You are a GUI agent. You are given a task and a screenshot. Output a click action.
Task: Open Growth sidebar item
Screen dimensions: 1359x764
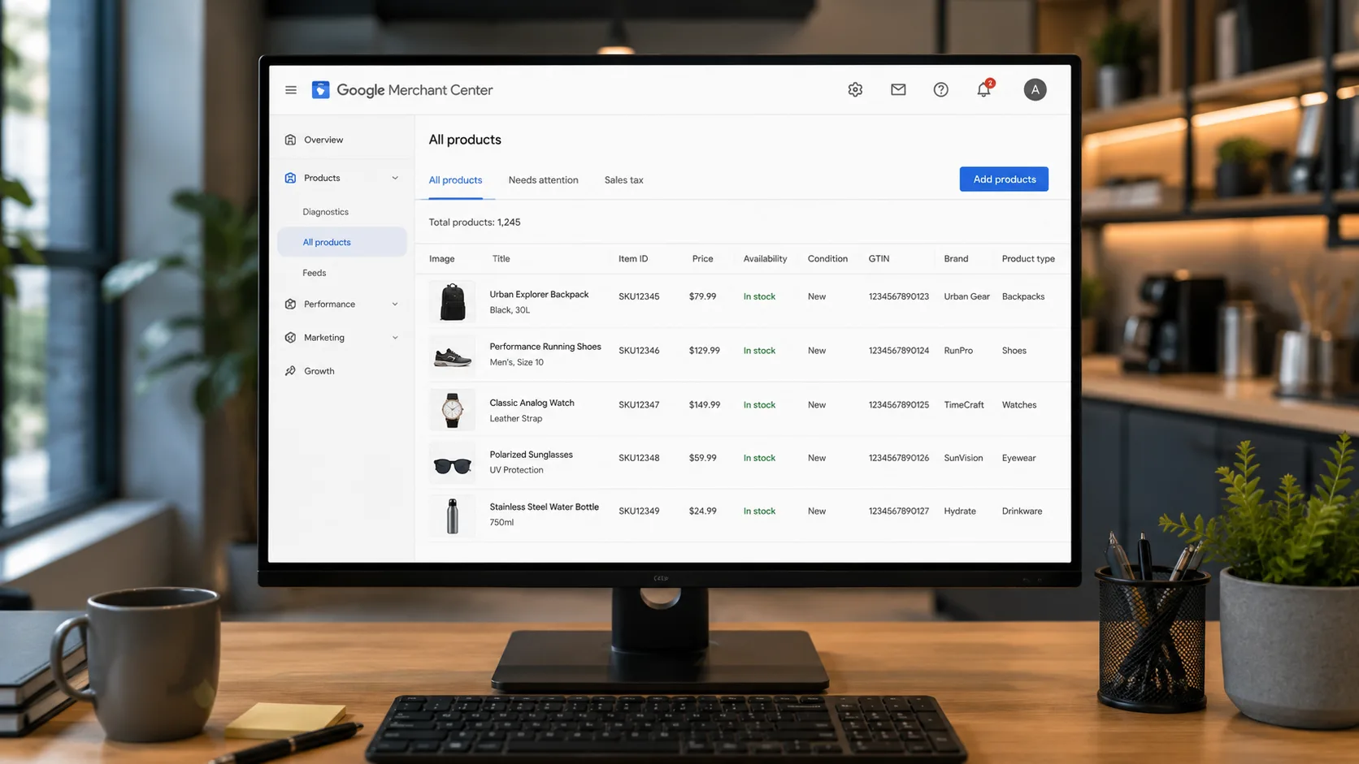[x=319, y=371]
